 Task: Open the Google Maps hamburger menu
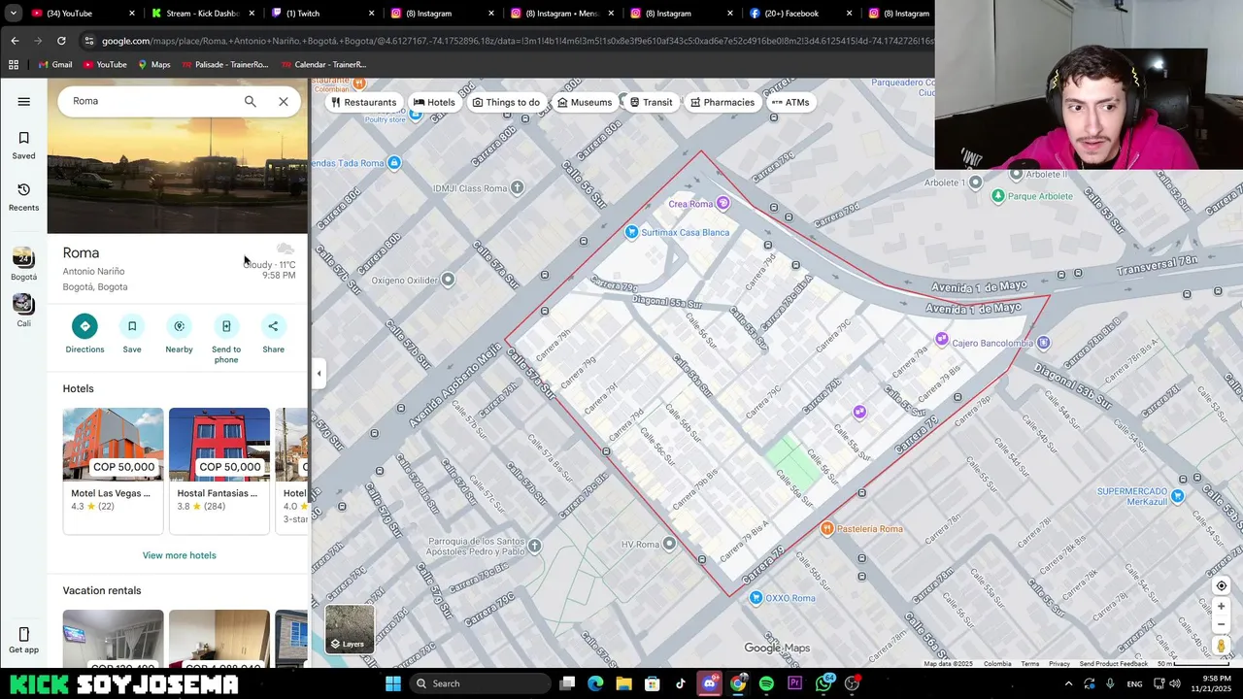click(23, 101)
